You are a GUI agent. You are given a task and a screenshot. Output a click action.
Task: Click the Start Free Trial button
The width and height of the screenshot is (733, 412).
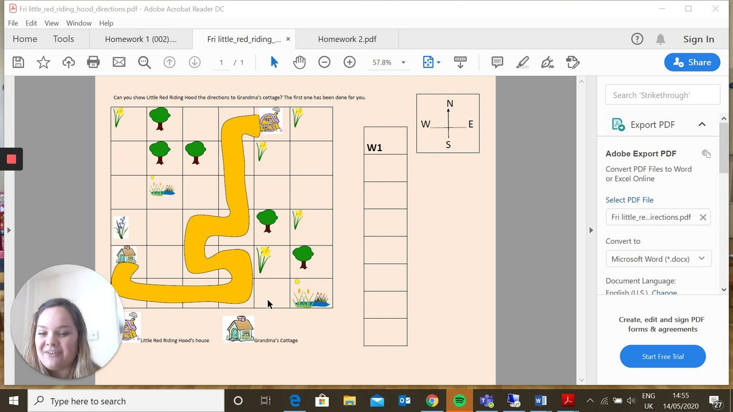(663, 356)
